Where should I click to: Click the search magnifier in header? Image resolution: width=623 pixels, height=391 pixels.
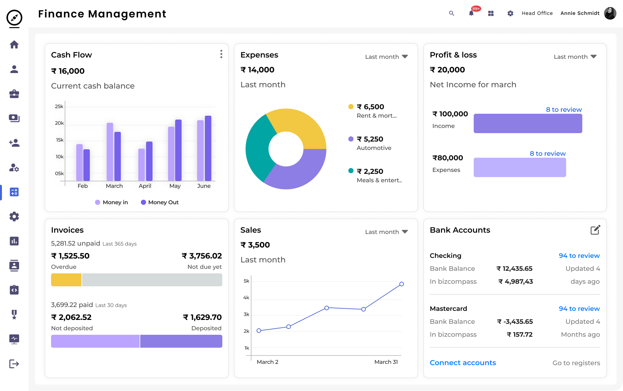coord(452,13)
